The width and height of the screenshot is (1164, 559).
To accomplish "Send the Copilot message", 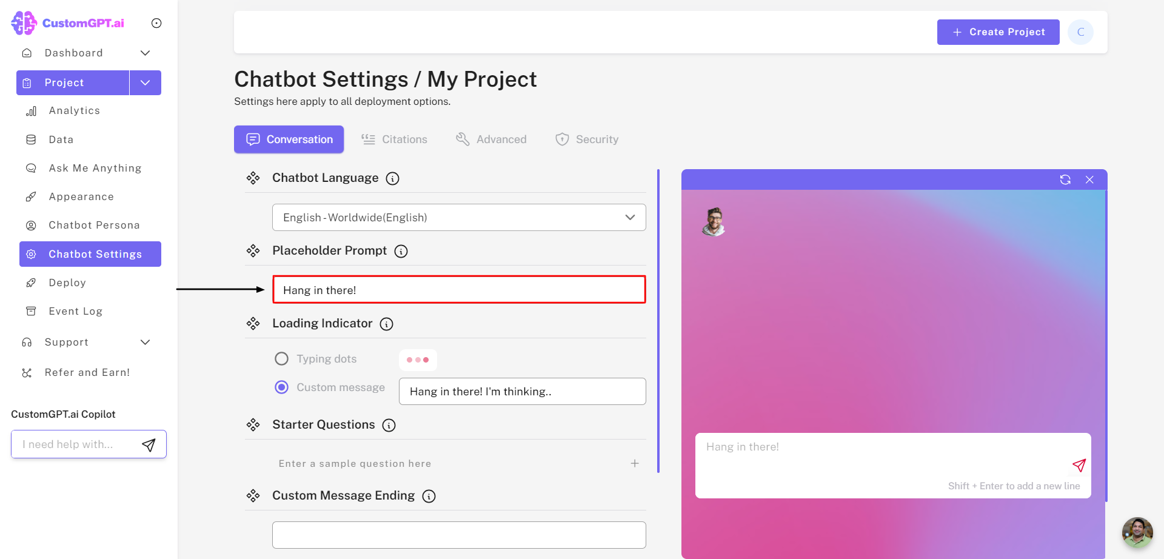I will tap(149, 445).
